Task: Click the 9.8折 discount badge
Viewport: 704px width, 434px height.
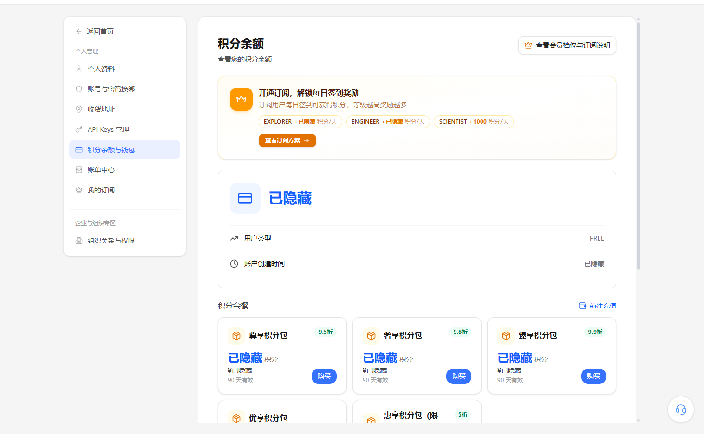Action: (460, 332)
